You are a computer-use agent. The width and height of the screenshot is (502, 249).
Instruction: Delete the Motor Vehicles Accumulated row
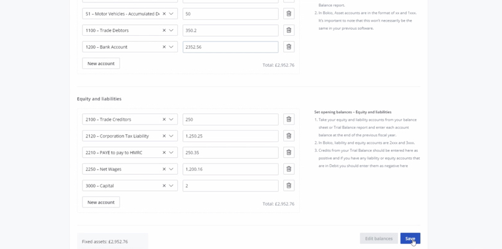click(288, 14)
